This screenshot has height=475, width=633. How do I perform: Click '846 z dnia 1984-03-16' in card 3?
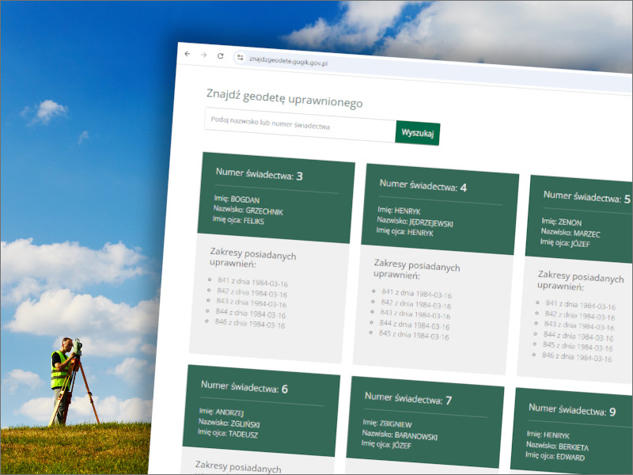(x=249, y=323)
